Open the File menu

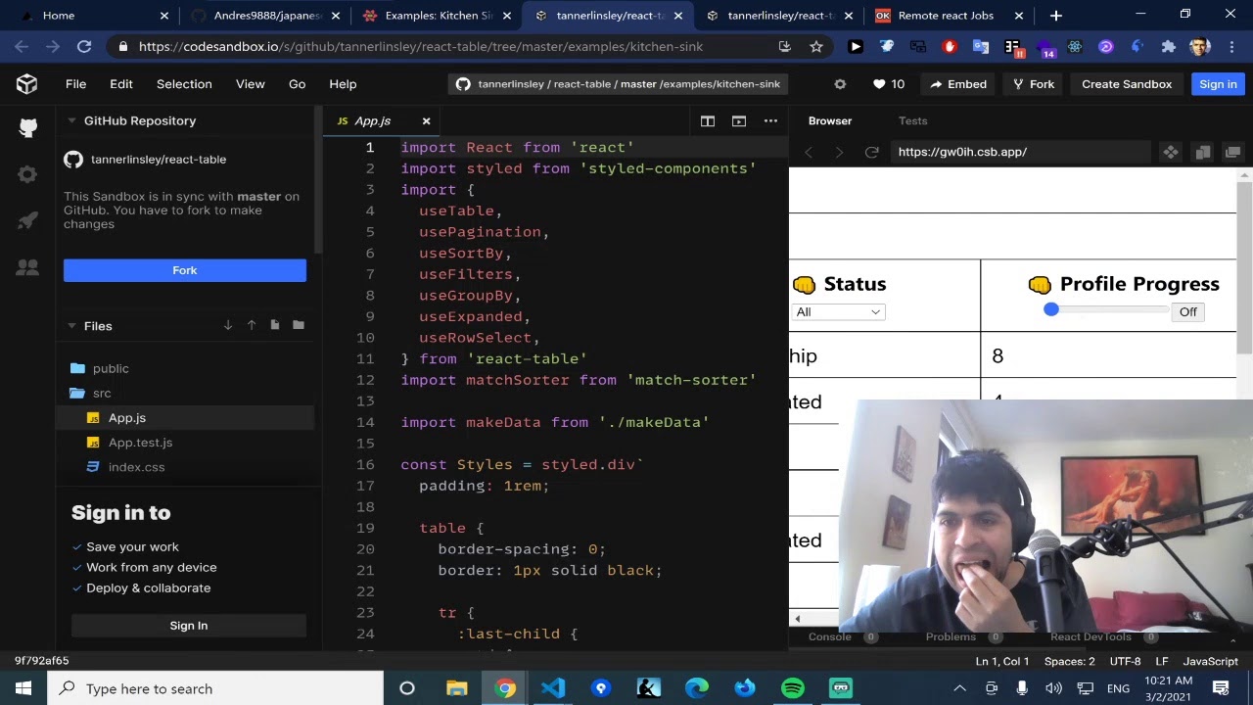coord(75,84)
